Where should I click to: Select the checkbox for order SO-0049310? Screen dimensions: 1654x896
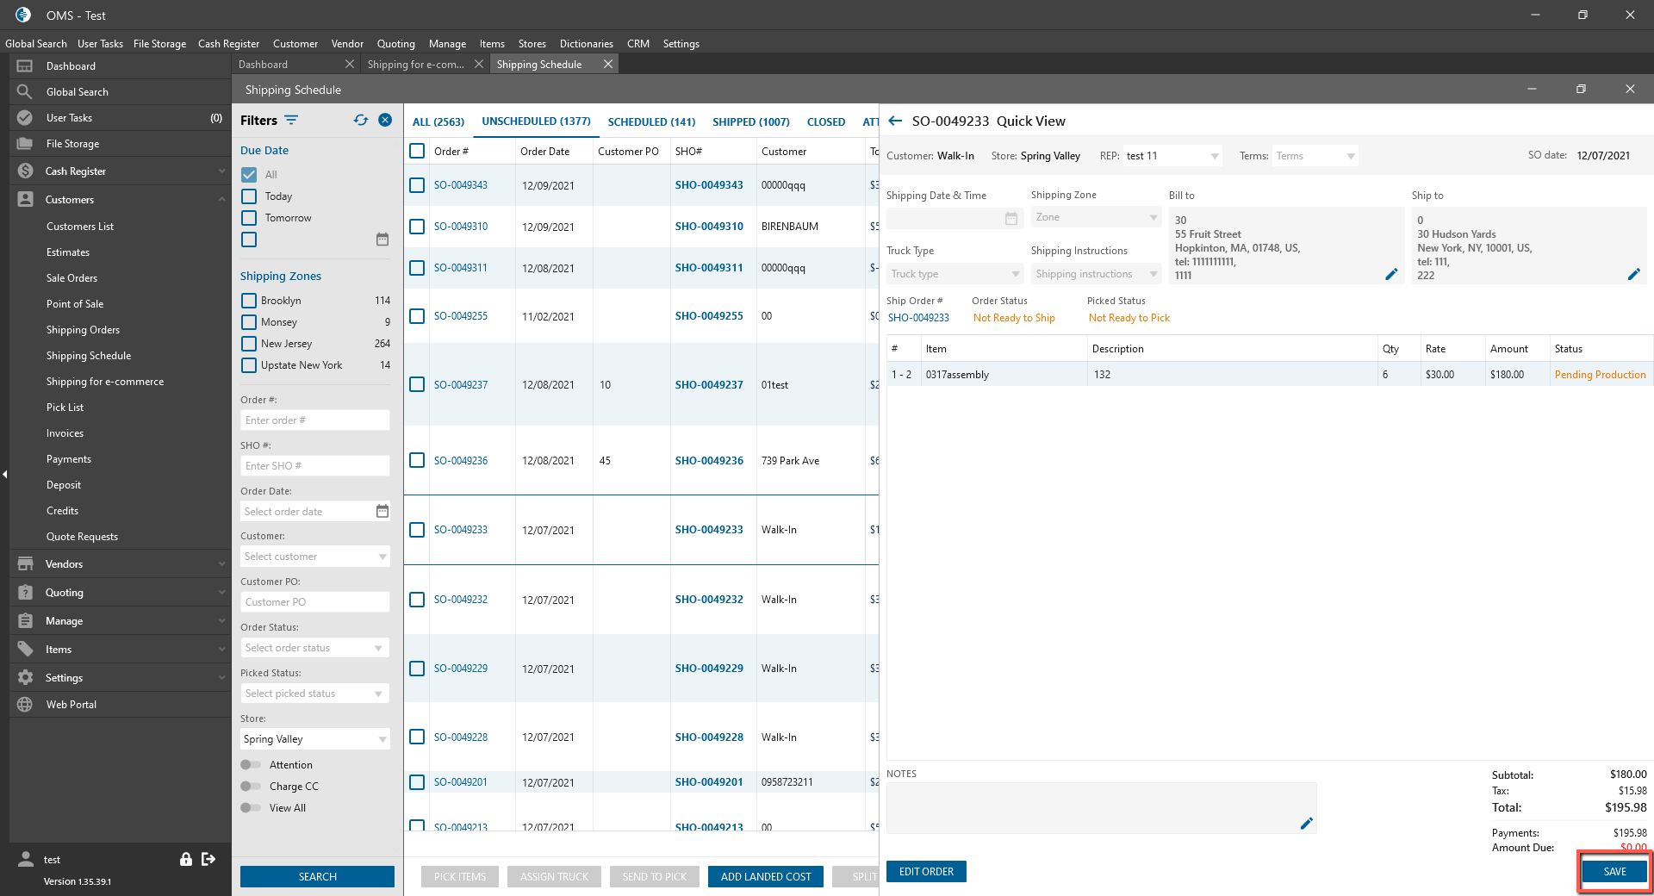click(x=417, y=227)
